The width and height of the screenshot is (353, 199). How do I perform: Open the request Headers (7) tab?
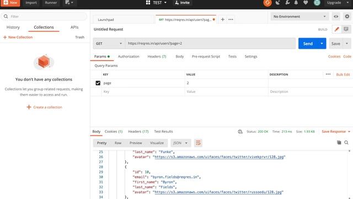(x=157, y=56)
